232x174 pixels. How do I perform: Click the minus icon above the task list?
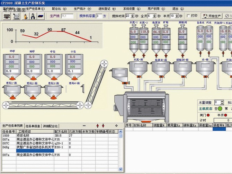click(84, 126)
